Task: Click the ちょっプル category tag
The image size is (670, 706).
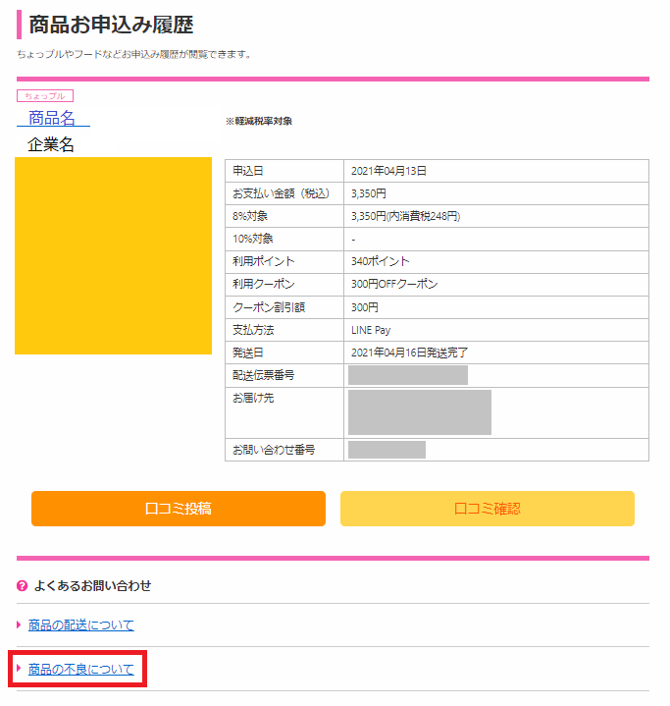Action: click(x=45, y=96)
